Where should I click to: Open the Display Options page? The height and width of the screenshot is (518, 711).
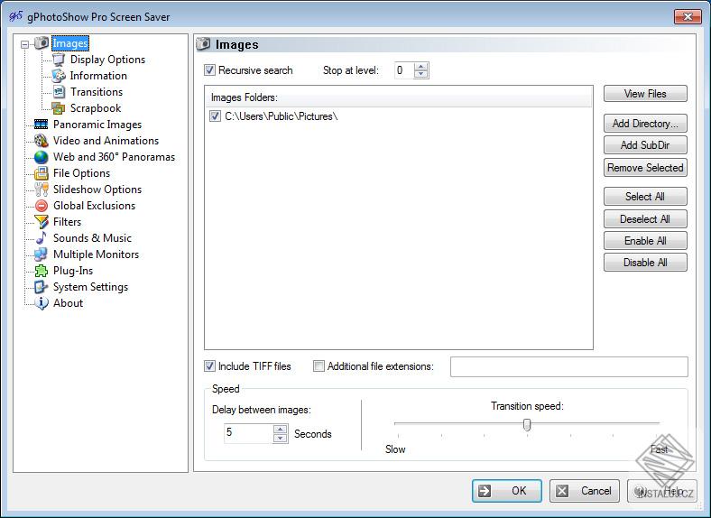coord(107,60)
